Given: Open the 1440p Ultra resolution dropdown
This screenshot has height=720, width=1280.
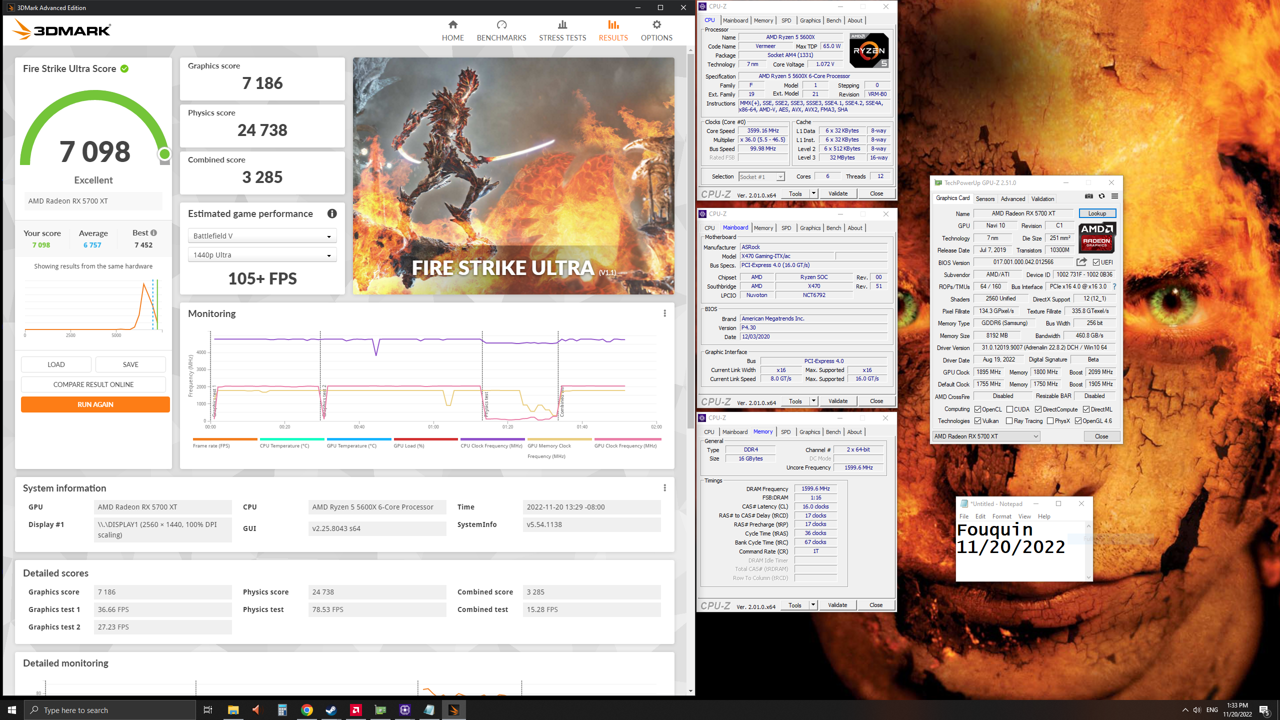Looking at the screenshot, I should click(262, 255).
